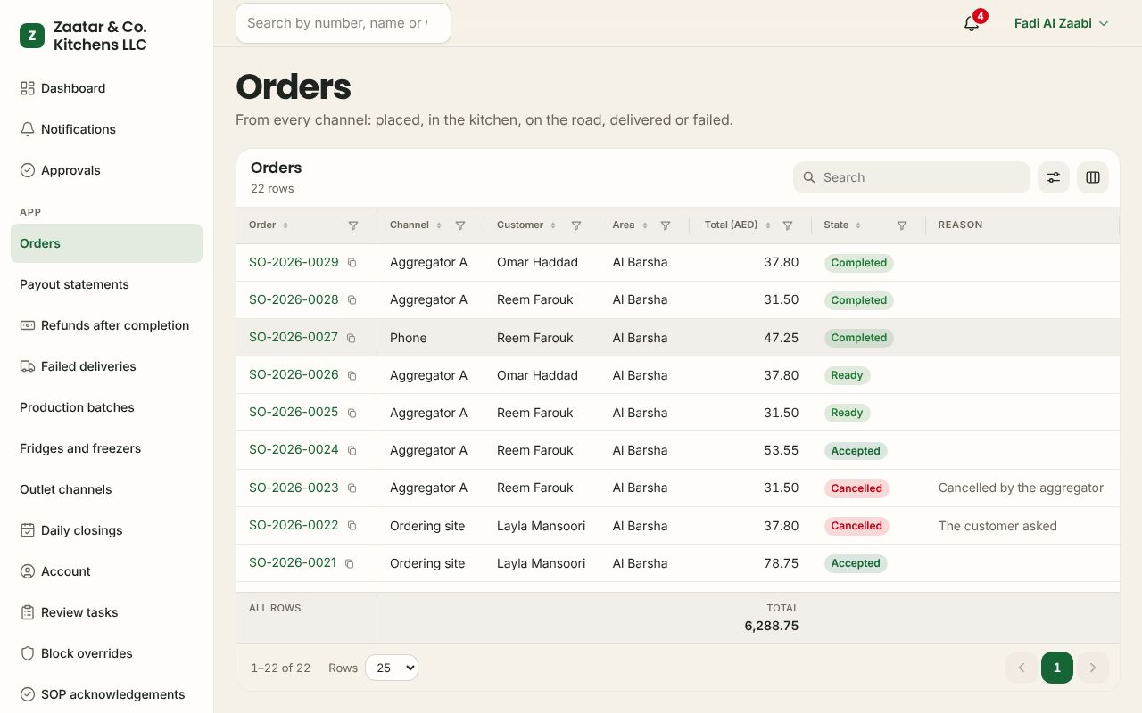Open the Fadi Al Zaabi user menu
This screenshot has width=1142, height=713.
1062,23
